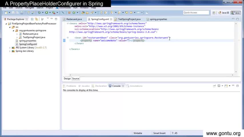Close the SpringConfig.xml editor tab
Screen dimensions: 244x137
pos(111,19)
